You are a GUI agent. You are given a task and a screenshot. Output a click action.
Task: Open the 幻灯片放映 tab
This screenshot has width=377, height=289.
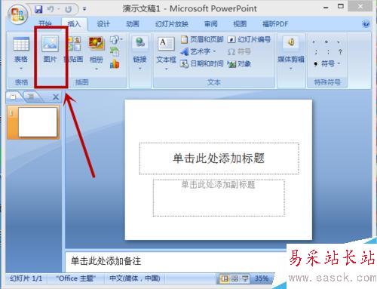point(172,24)
